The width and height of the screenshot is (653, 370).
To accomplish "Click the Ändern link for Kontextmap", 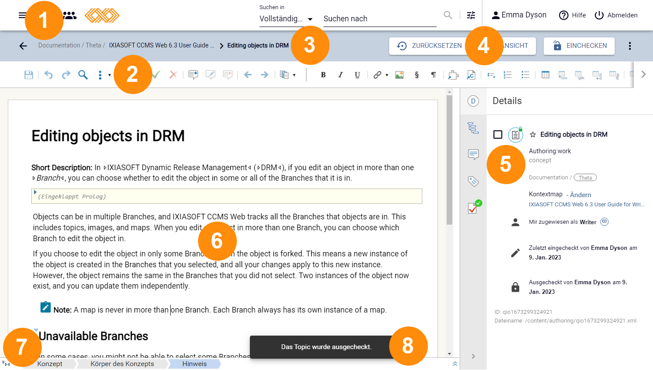I will tap(580, 195).
